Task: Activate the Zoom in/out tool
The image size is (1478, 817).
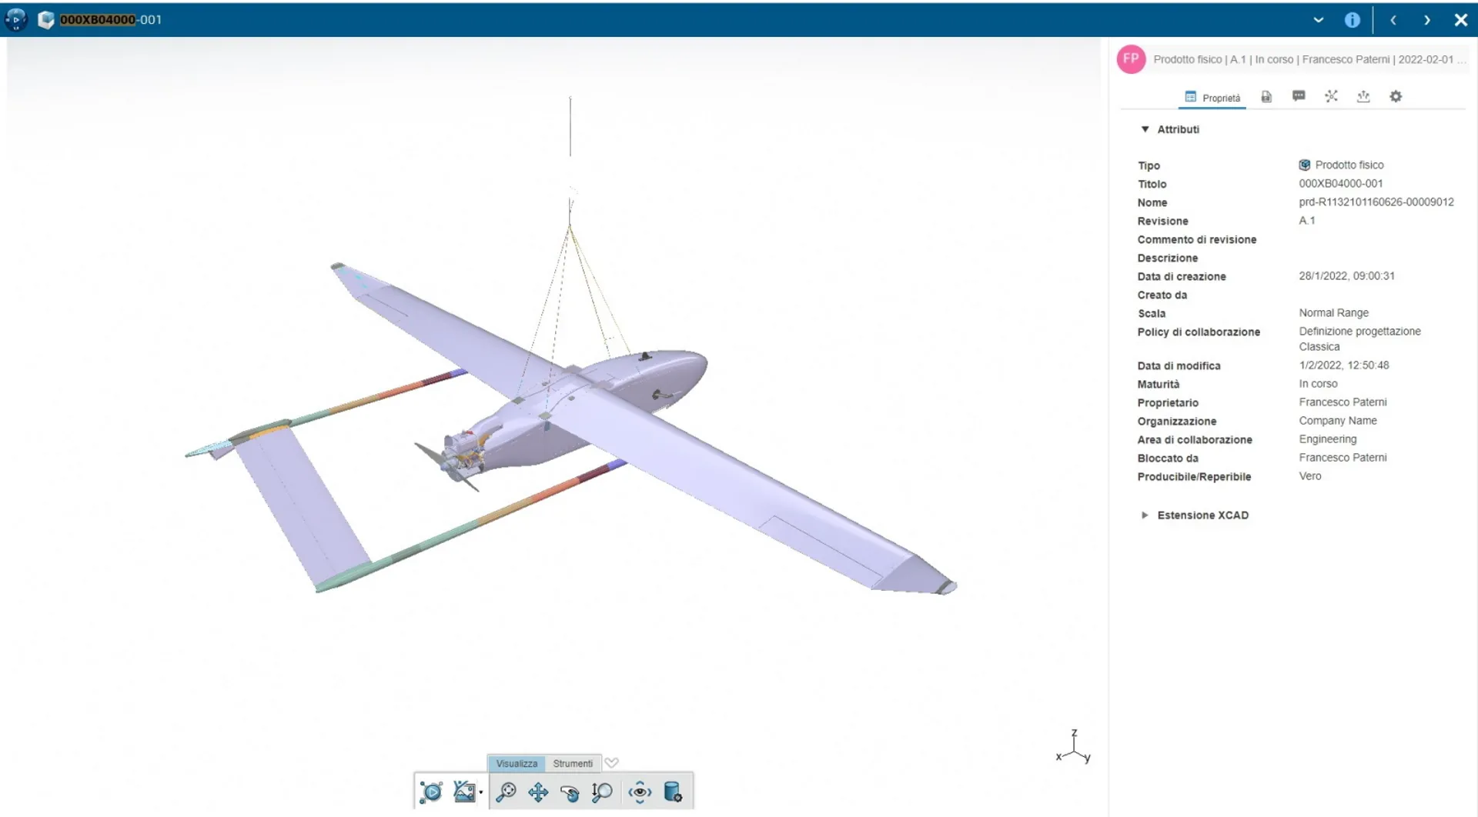Action: (604, 792)
